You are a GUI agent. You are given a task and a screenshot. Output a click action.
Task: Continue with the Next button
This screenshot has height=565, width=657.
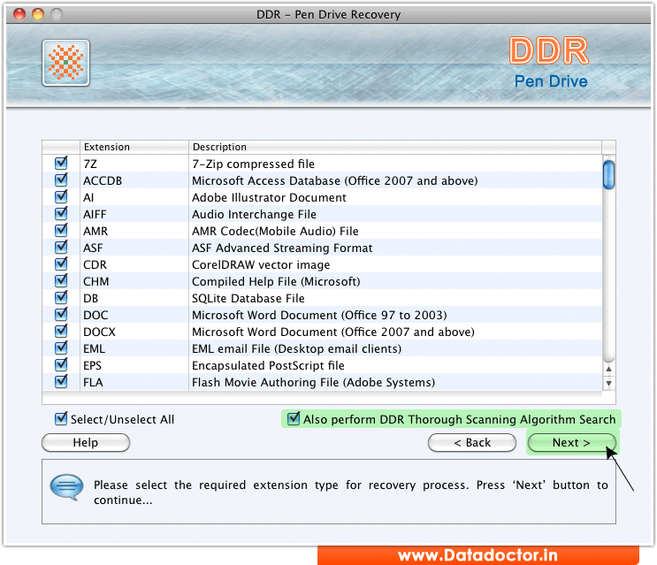(x=571, y=443)
